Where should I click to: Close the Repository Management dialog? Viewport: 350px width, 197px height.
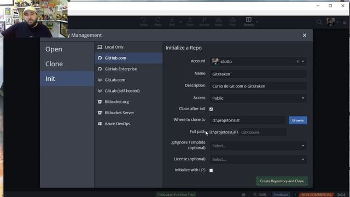pyautogui.click(x=305, y=35)
